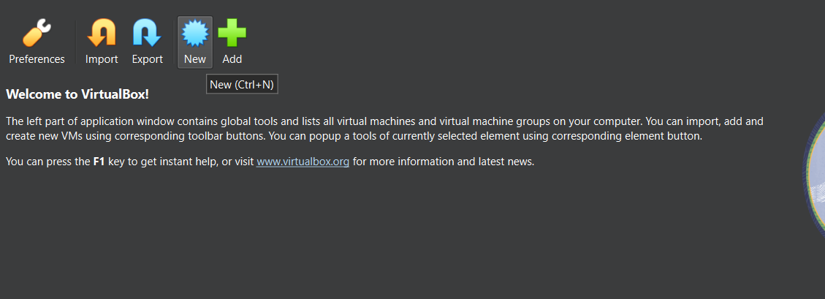Click the highlighted New text label
This screenshot has height=299, width=825.
point(194,59)
